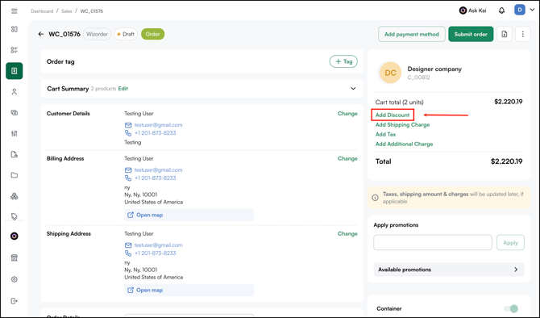This screenshot has width=540, height=318.
Task: Expand Available promotions
Action: coord(449,270)
